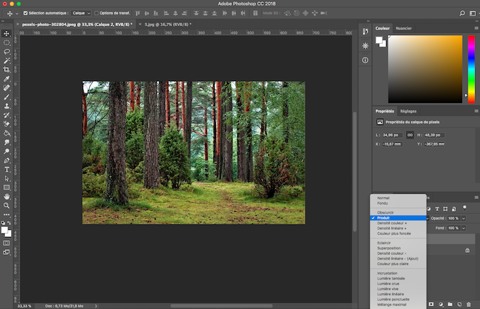Image resolution: width=480 pixels, height=309 pixels.
Task: Open the Calque auto-select dropdown
Action: [x=81, y=13]
